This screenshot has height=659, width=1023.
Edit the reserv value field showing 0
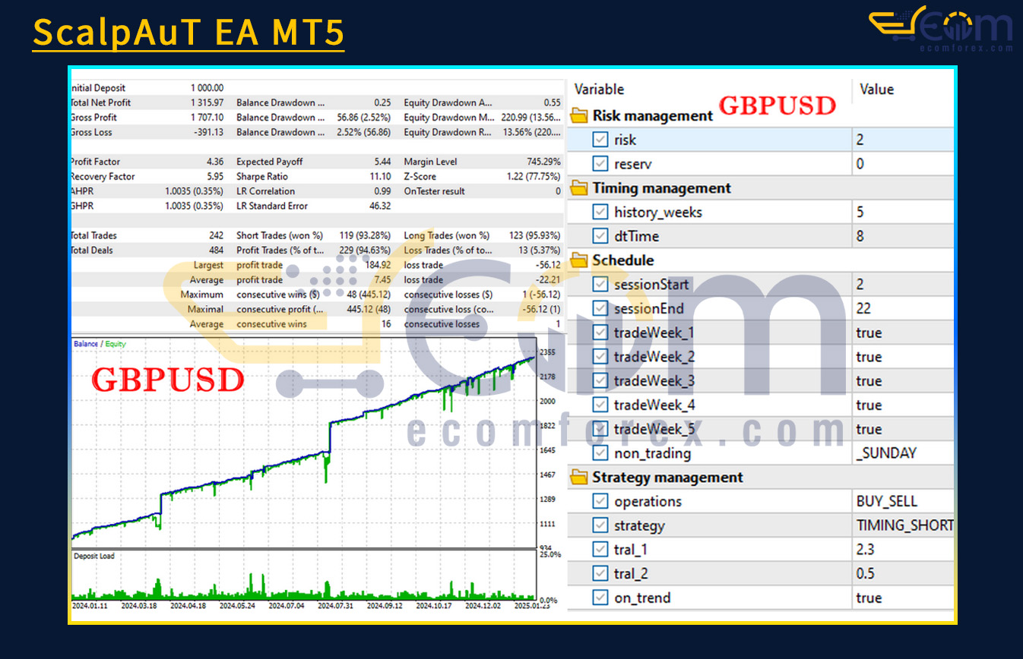tap(903, 164)
